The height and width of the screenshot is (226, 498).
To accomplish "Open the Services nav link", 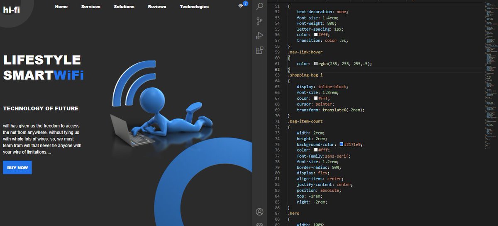I will point(90,7).
